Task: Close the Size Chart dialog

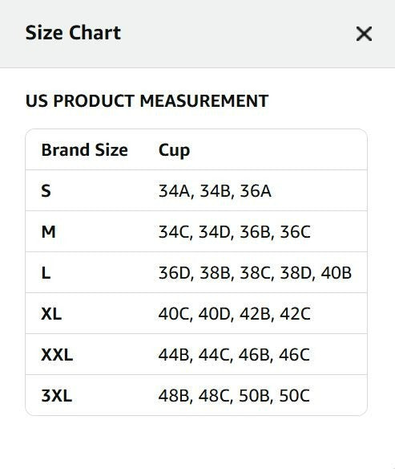Action: pyautogui.click(x=364, y=34)
